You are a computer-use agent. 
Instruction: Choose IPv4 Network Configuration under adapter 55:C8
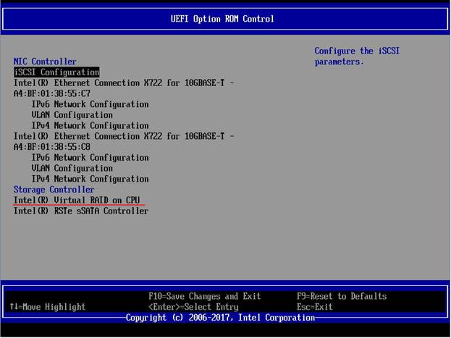point(90,179)
